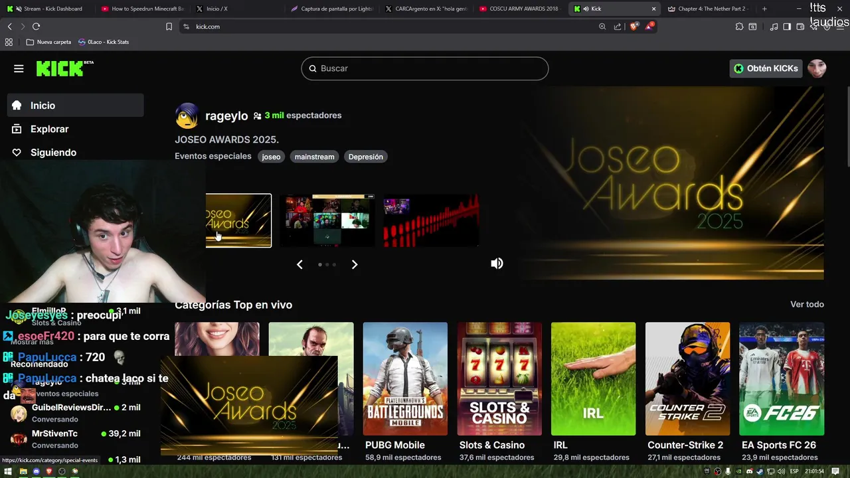Click the Eventos especiales category link
850x478 pixels.
(x=212, y=156)
